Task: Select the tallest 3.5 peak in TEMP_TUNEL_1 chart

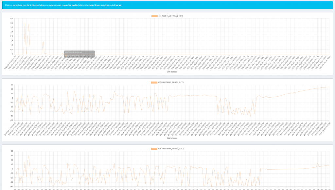Action: click(25, 23)
